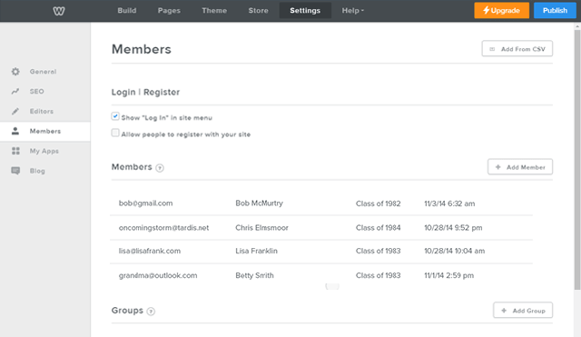Open My Apps in the sidebar
Viewport: 581px width, 337px height.
pyautogui.click(x=45, y=151)
